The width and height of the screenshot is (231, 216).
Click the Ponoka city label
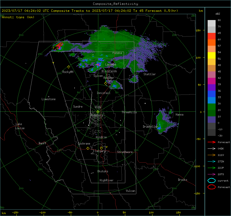click(117, 53)
